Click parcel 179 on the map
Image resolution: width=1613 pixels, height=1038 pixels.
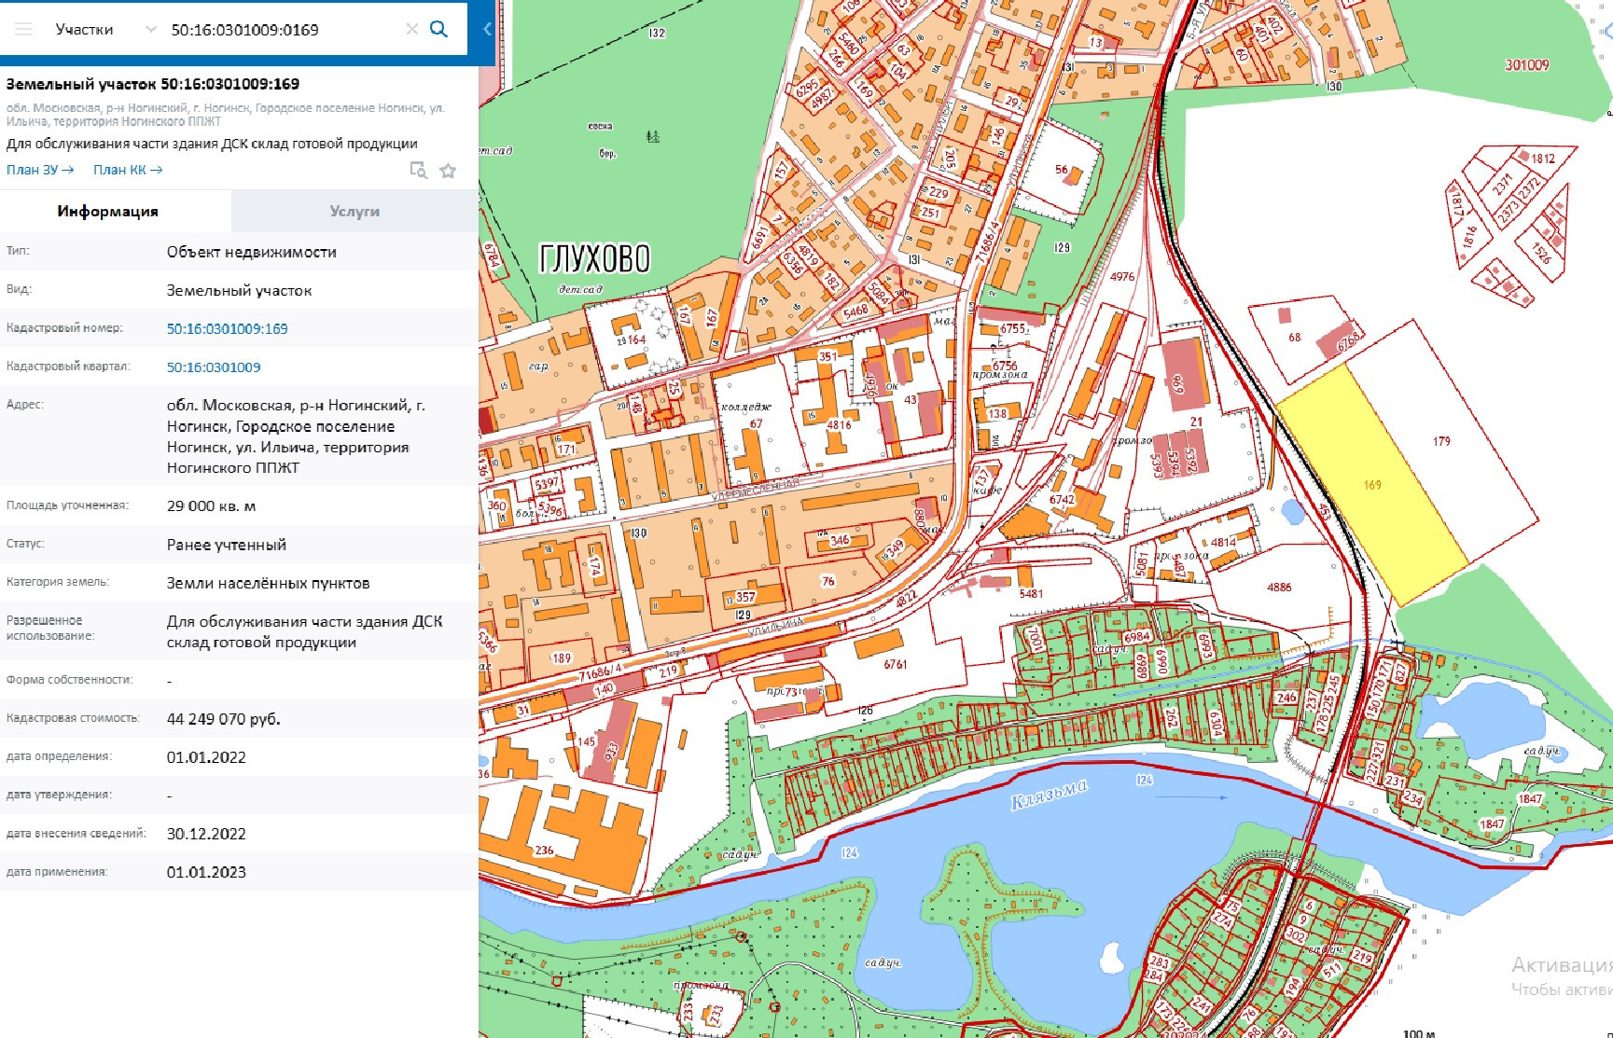point(1441,441)
